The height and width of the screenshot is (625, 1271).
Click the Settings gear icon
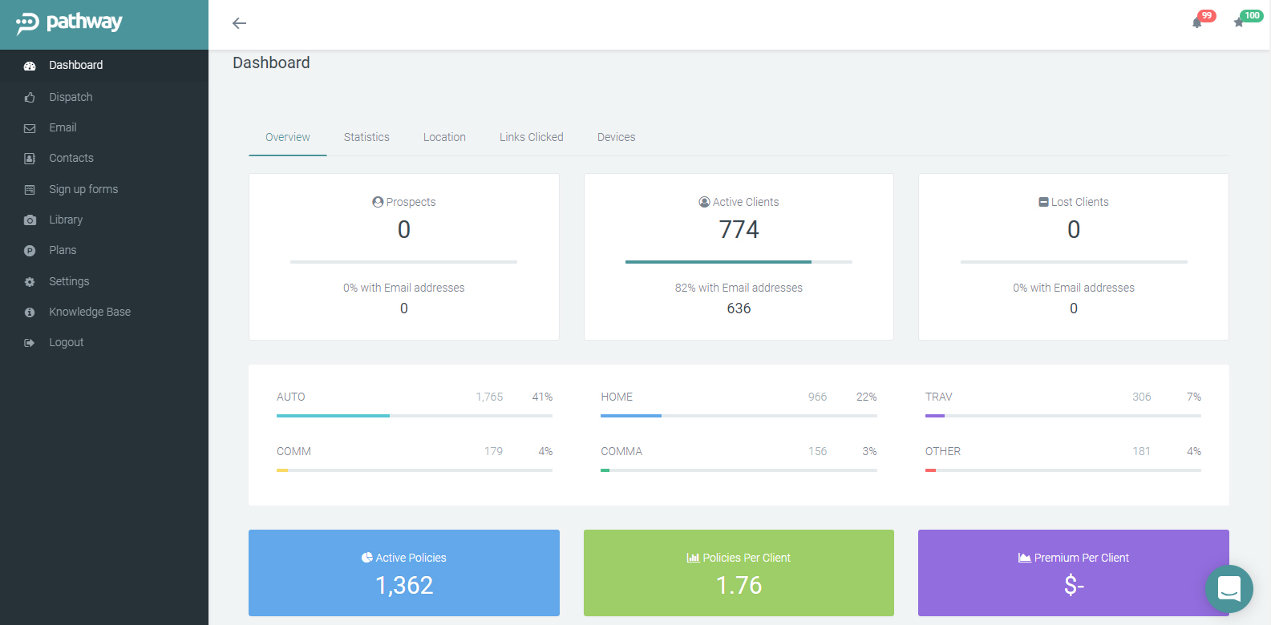[x=30, y=282]
